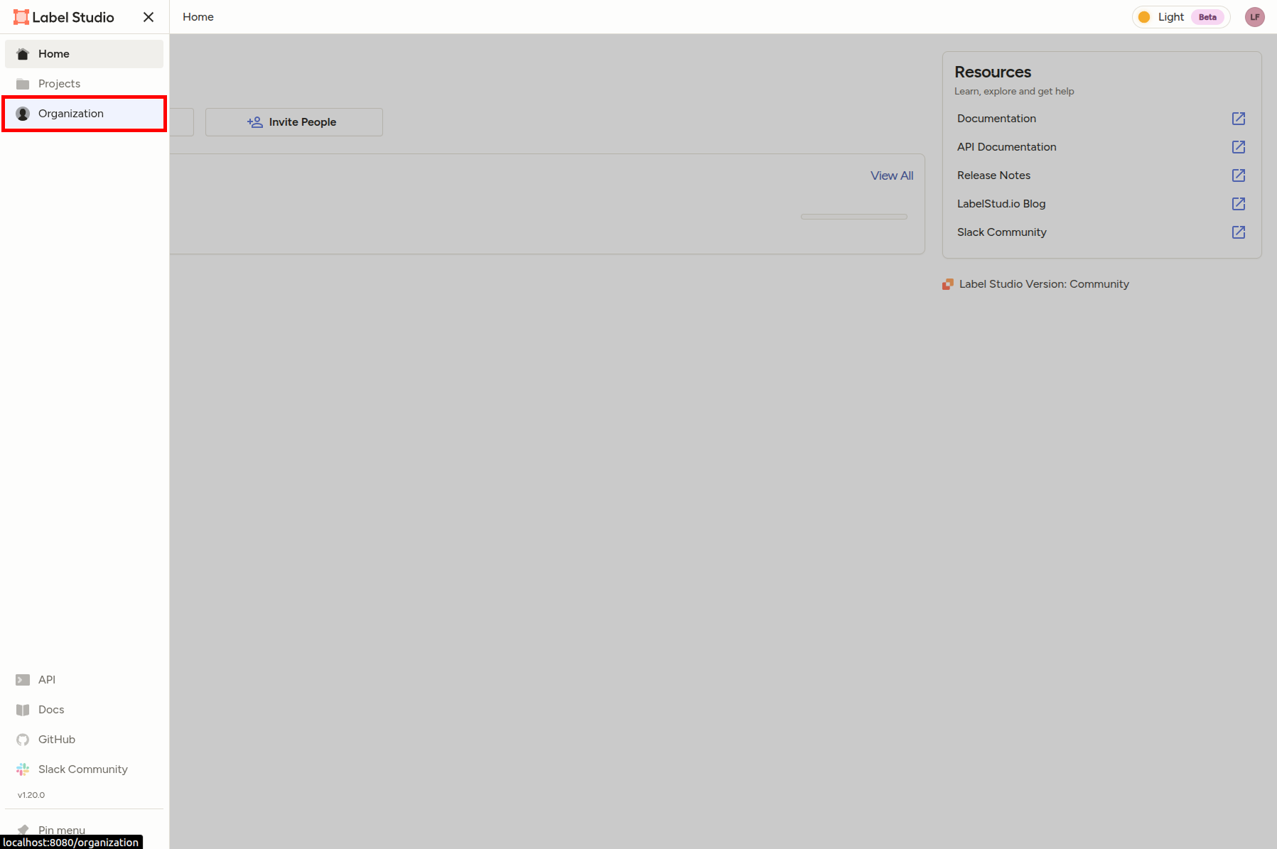Click the external link icon beside Release Notes

[1239, 175]
